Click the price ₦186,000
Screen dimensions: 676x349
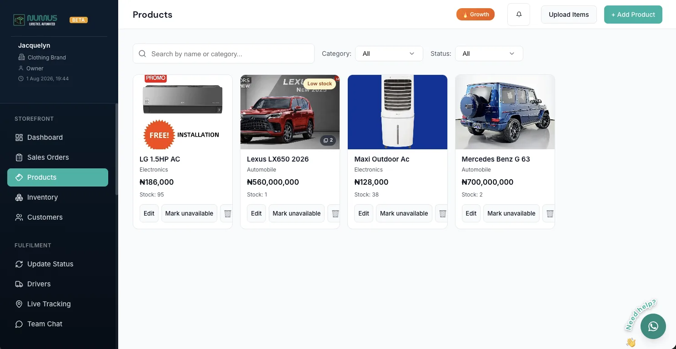point(156,182)
